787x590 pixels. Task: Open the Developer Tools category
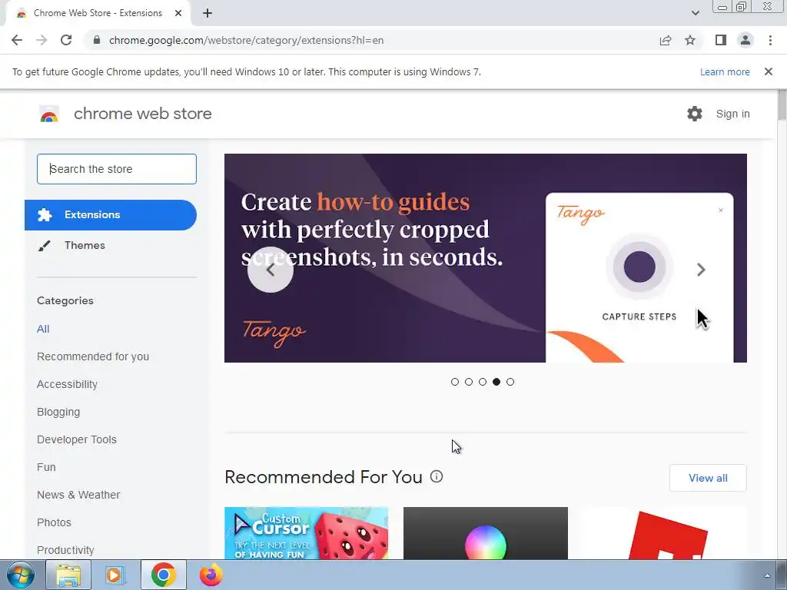click(x=77, y=439)
